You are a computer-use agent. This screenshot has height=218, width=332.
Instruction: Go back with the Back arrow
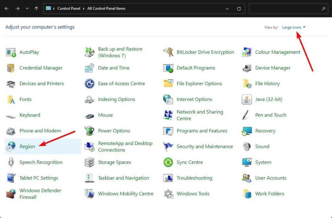(x=6, y=9)
